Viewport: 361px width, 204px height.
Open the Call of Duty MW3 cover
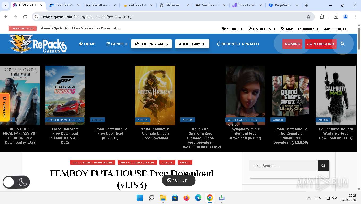click(x=336, y=95)
